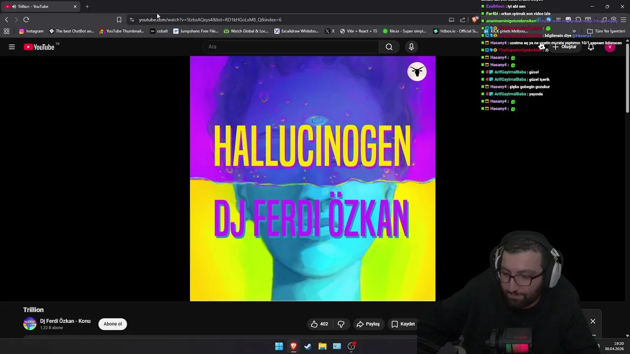Click the share page icon in address bar

463,20
